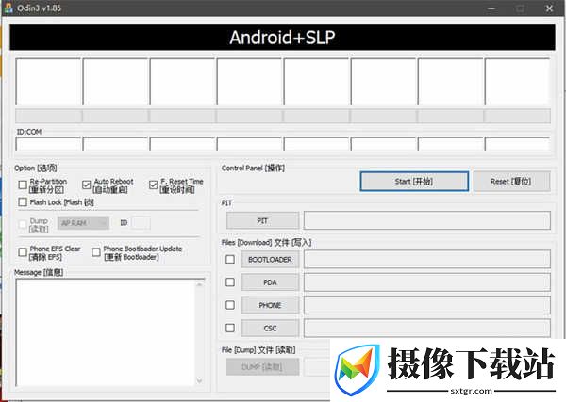
Task: Click the PHONE file button
Action: tap(271, 305)
